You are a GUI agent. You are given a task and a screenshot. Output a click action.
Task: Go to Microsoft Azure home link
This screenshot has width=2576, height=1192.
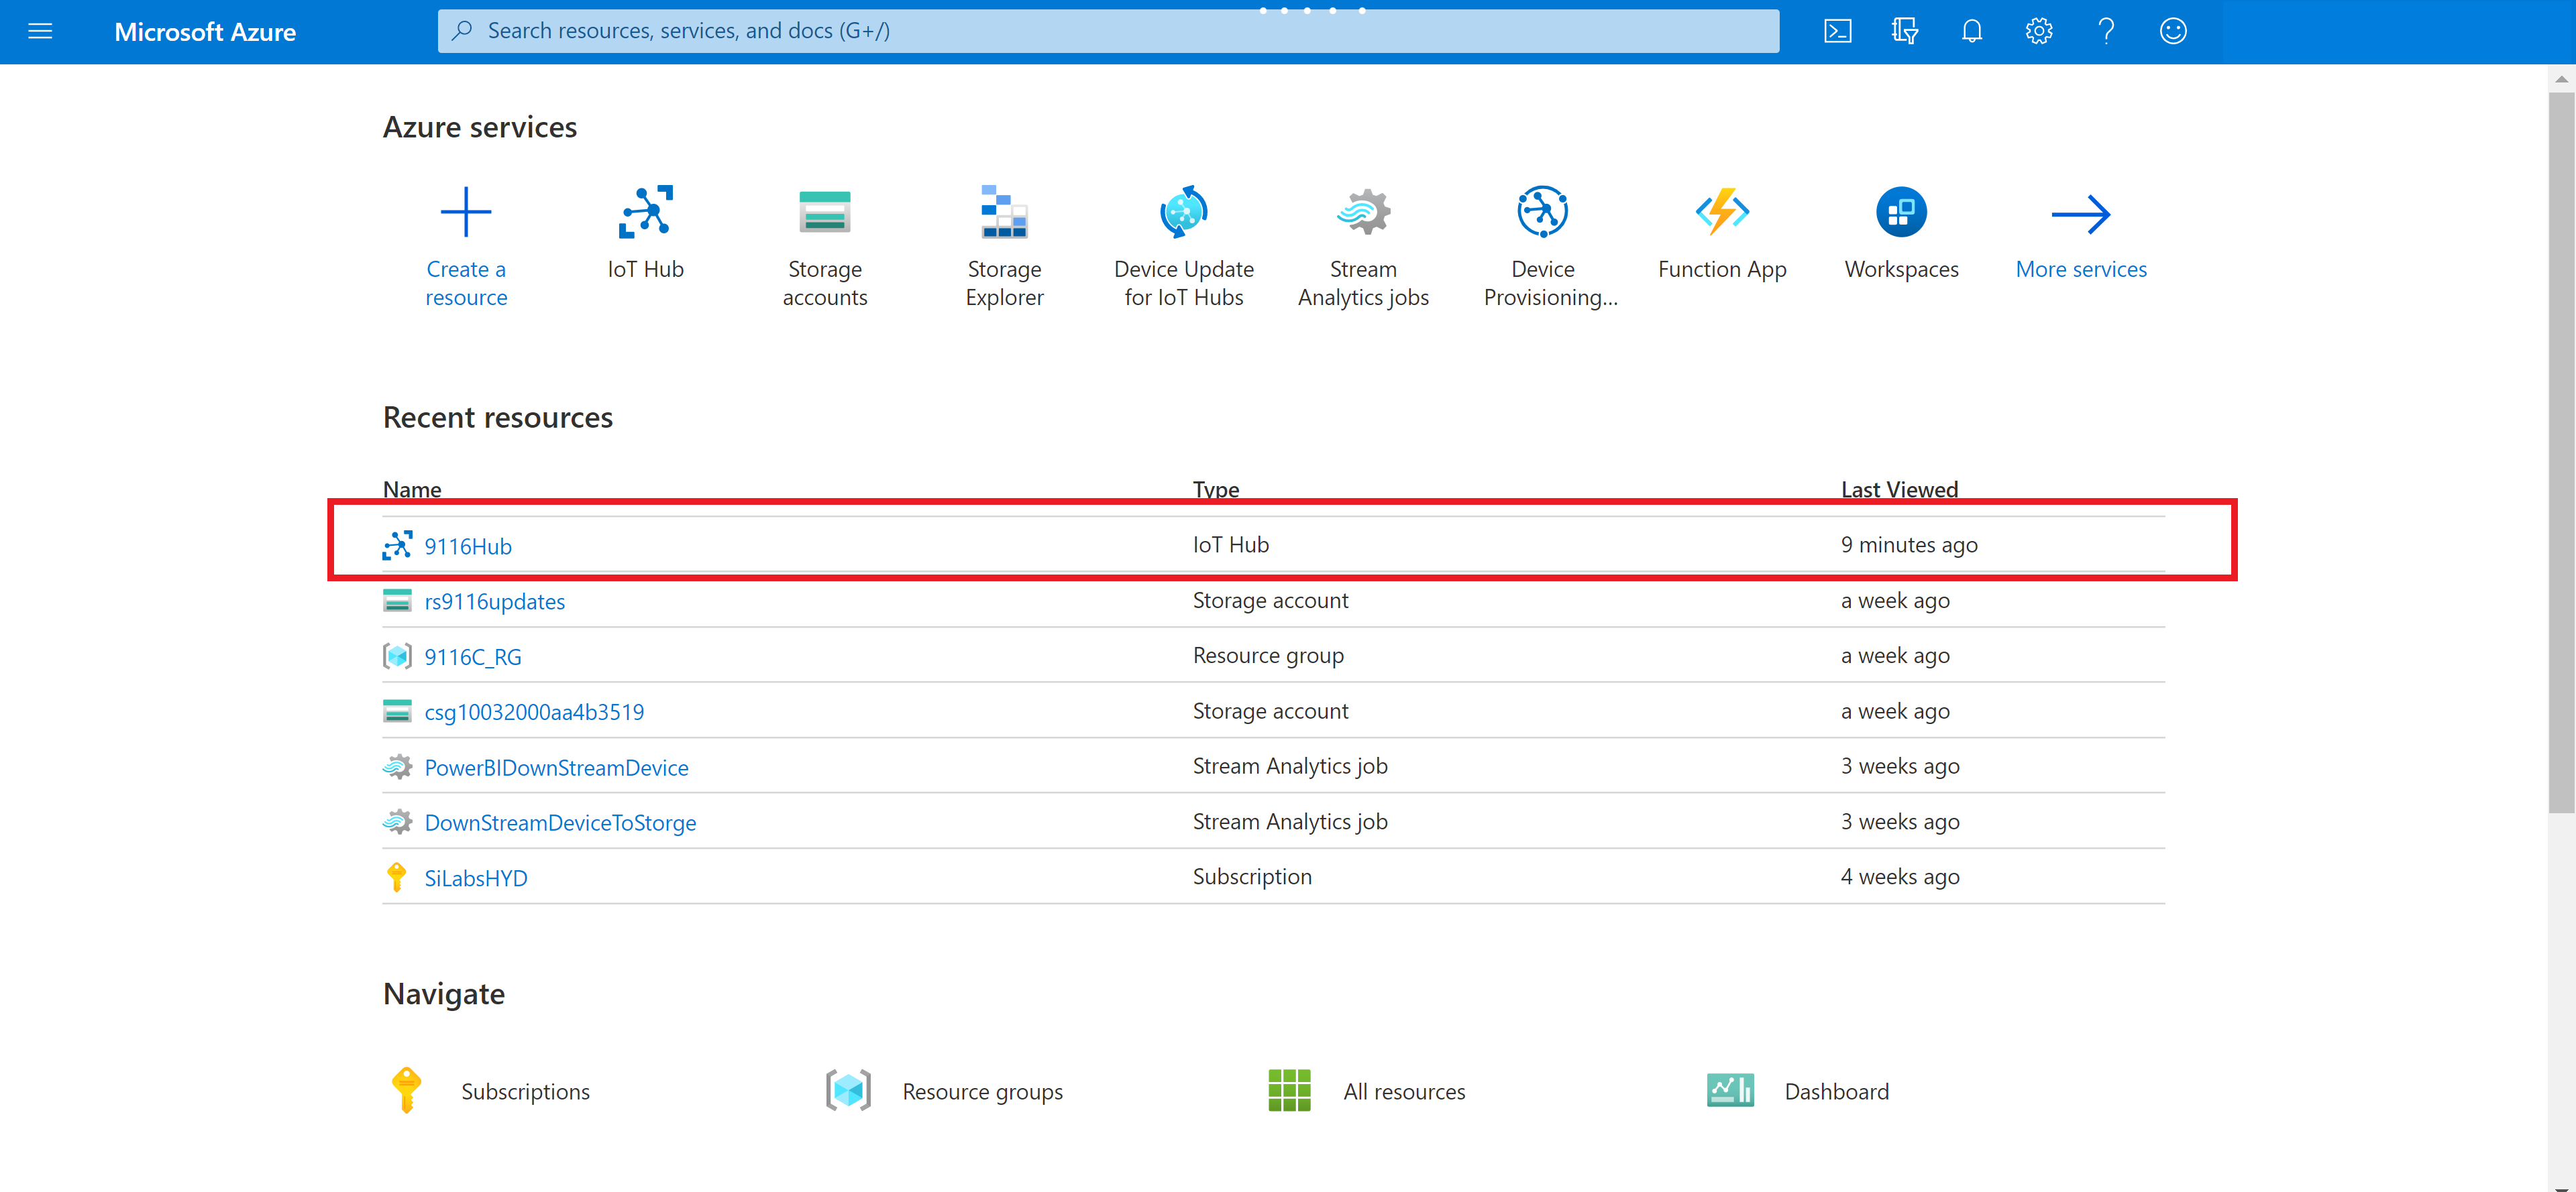pyautogui.click(x=205, y=32)
